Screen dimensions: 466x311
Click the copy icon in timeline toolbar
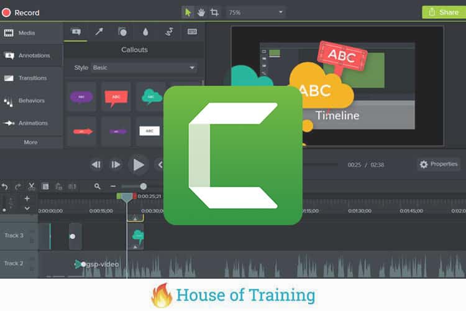tap(45, 187)
